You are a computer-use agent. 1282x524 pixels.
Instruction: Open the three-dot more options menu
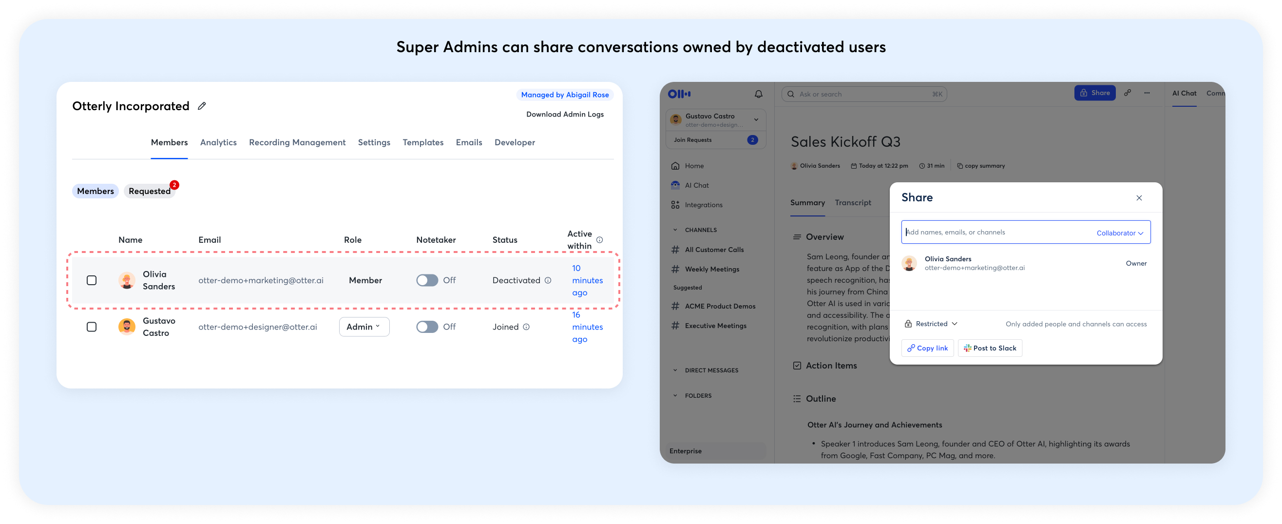1147,93
